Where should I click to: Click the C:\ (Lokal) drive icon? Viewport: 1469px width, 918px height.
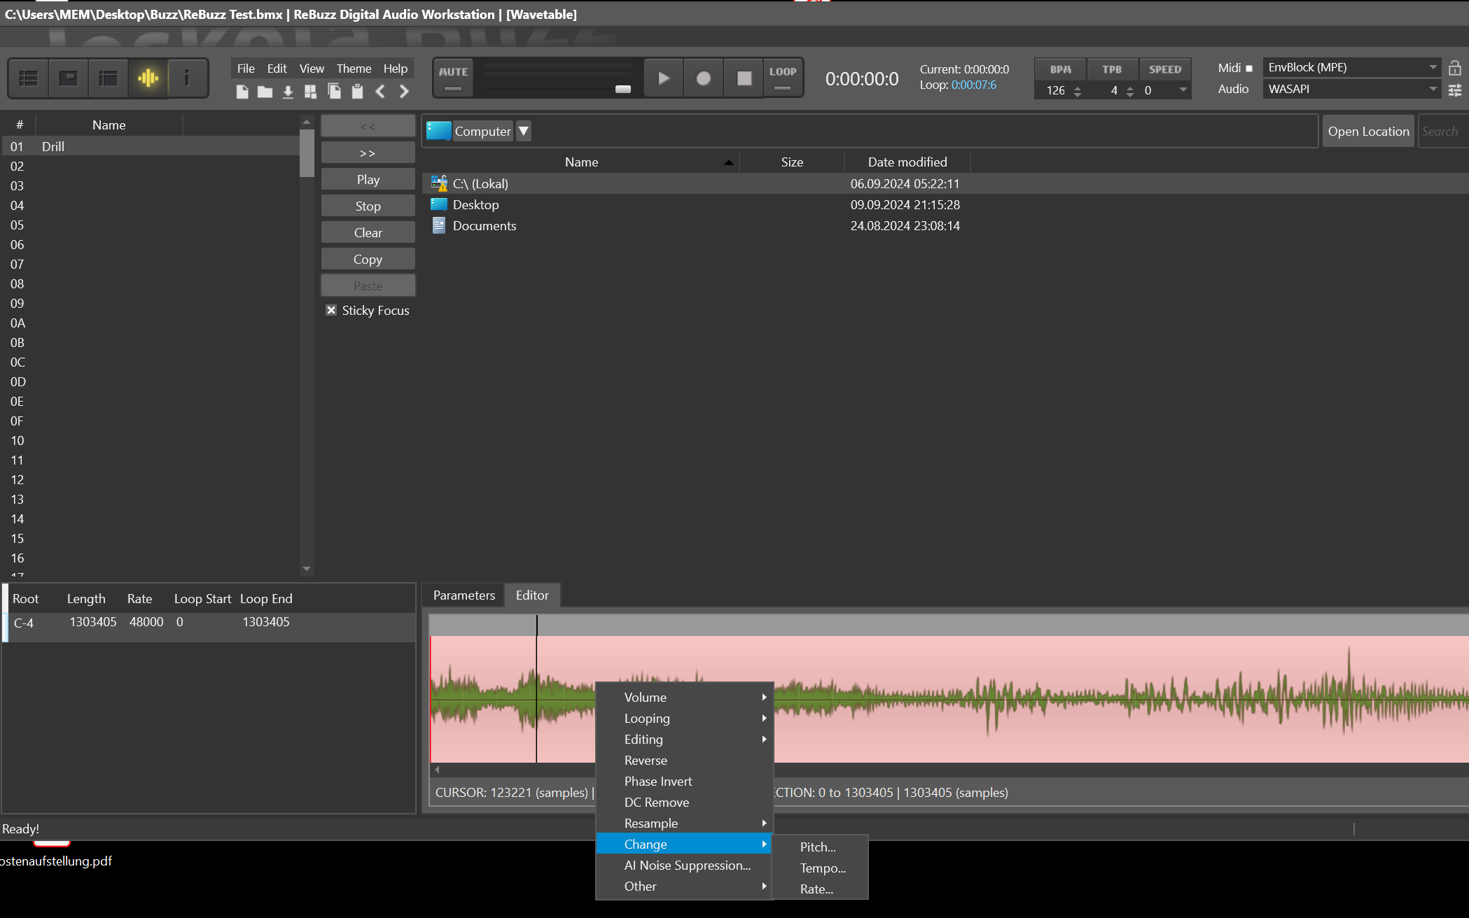(x=439, y=183)
